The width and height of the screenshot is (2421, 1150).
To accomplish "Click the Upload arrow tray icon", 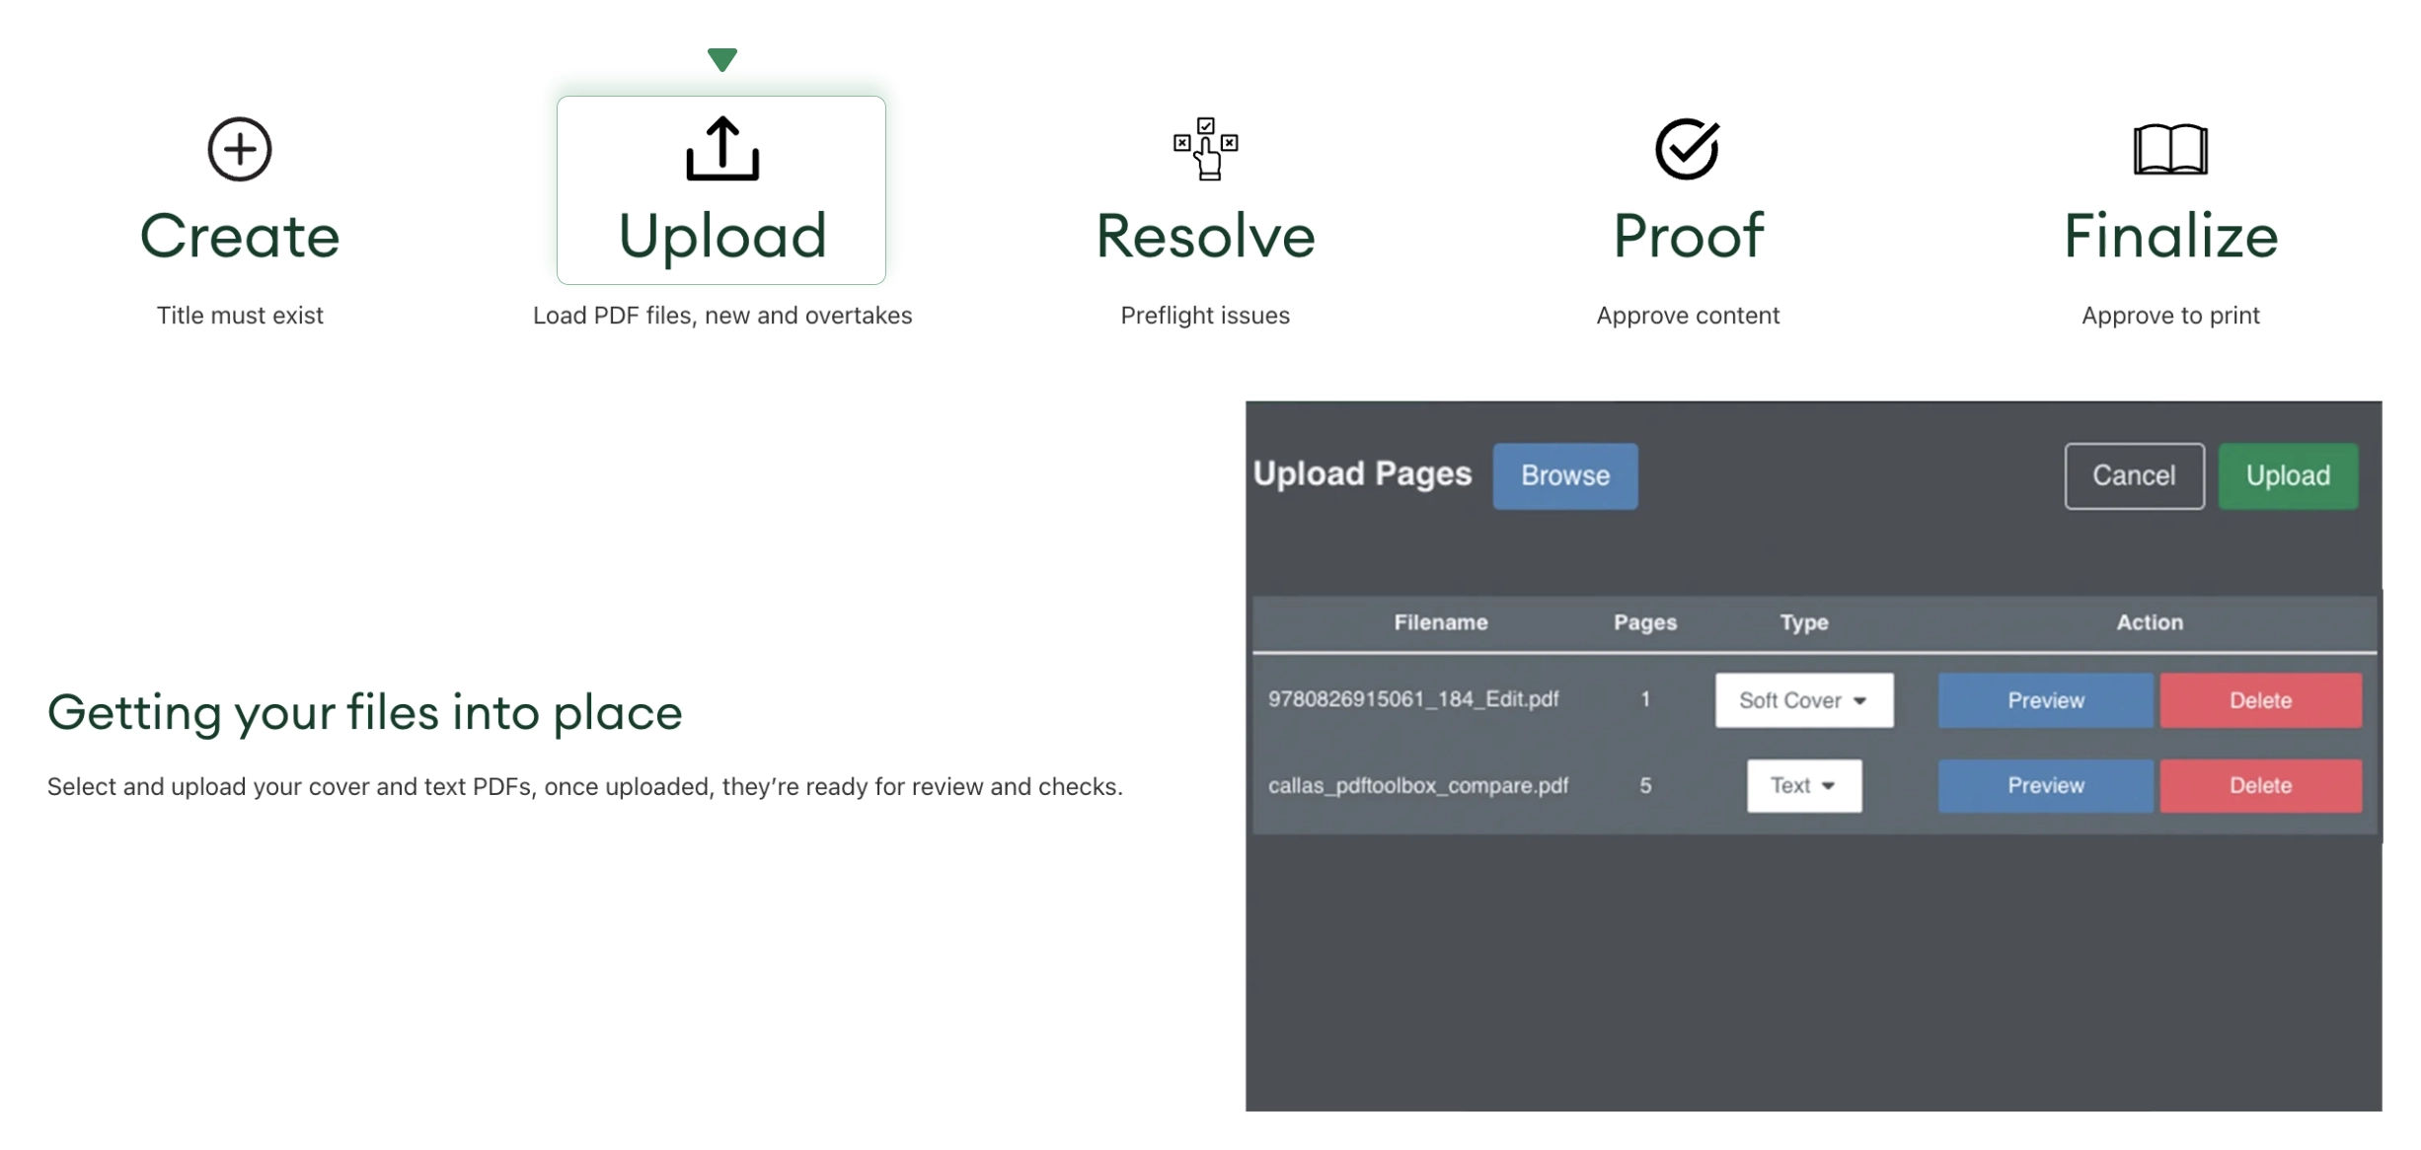I will tap(722, 149).
